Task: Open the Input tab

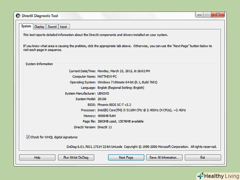Action: pyautogui.click(x=64, y=27)
